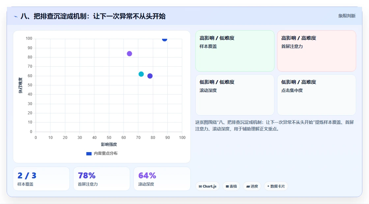This screenshot has height=204, width=369.
Task: Click the lightning icon beside the section title
Action: pos(16,16)
